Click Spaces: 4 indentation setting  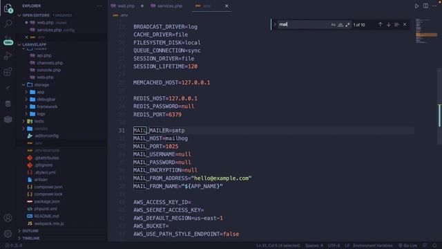coord(314,246)
